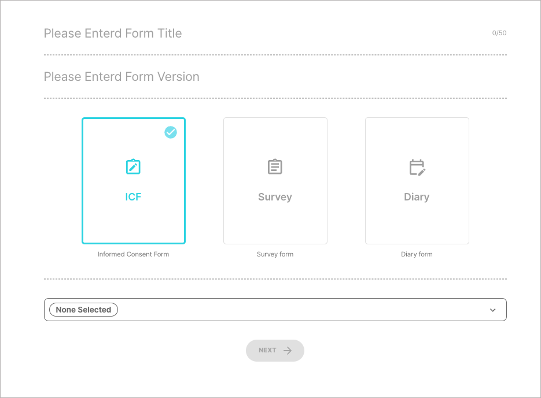Choose the Diary form type card

coord(417,181)
